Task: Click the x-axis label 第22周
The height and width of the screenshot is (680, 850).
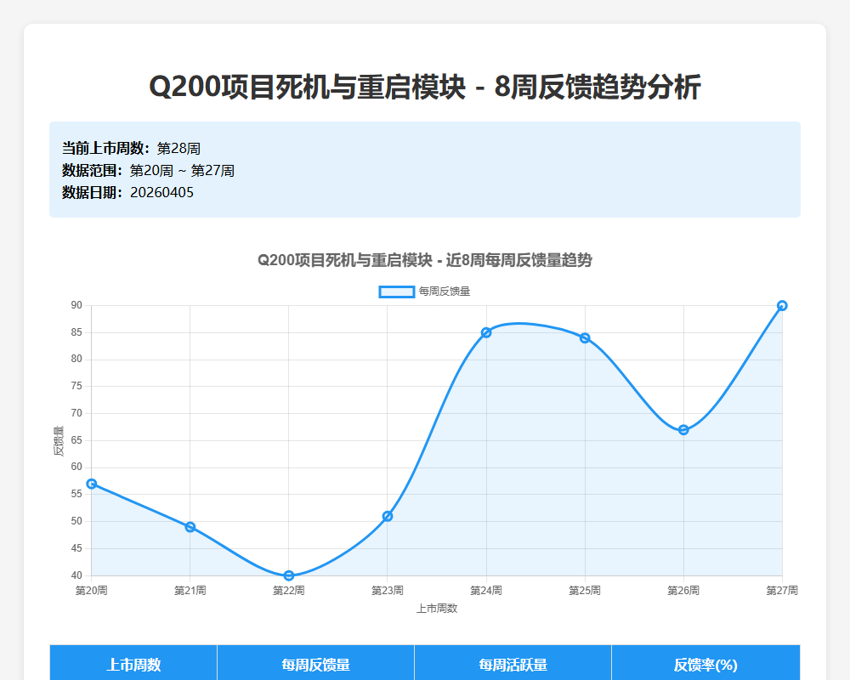Action: (289, 591)
